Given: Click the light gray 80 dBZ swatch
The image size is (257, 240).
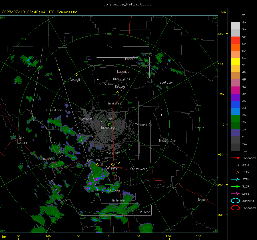Looking at the screenshot, I should 235,26.
